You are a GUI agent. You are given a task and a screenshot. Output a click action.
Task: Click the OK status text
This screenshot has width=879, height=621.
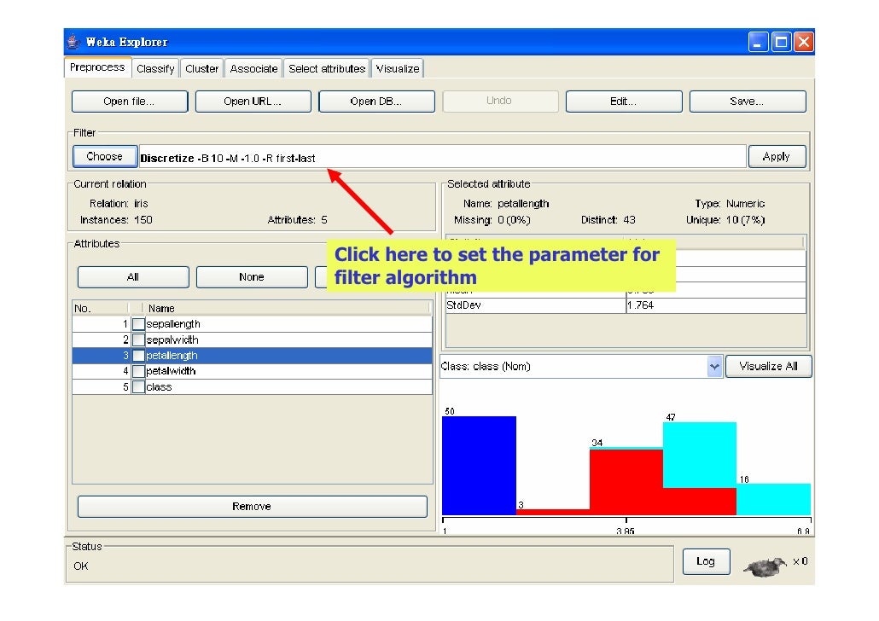81,566
